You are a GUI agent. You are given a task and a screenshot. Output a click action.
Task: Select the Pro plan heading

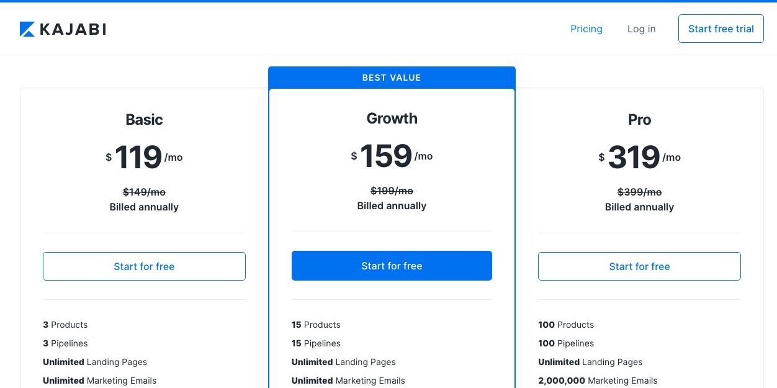[x=639, y=119]
